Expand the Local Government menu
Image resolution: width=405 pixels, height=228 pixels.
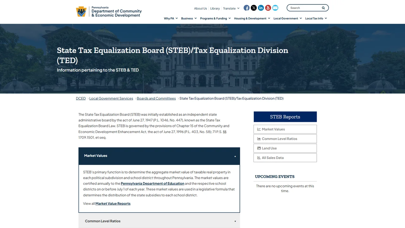[288, 18]
